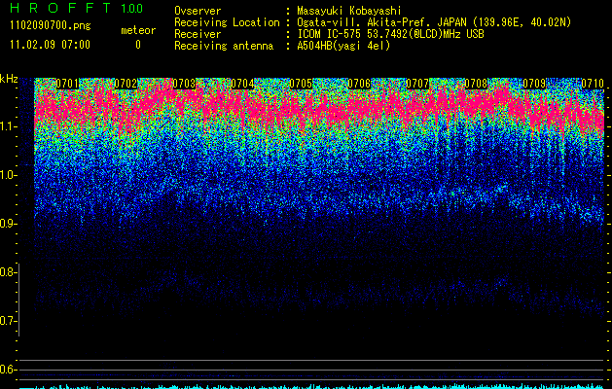Click the name Masayuki Kobayashi
612x389 pixels.
[349, 11]
